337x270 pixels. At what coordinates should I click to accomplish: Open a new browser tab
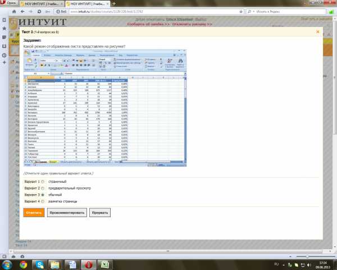(114, 3)
